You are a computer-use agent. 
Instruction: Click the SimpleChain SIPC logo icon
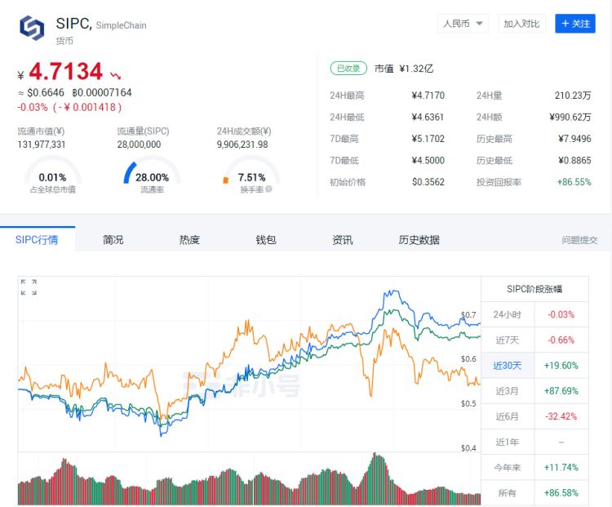click(33, 28)
